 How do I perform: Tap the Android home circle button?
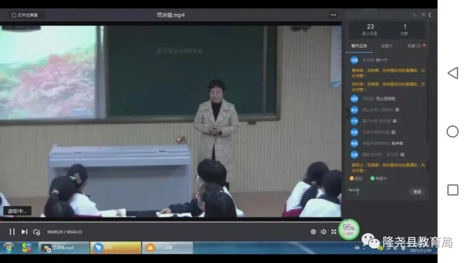(x=452, y=131)
